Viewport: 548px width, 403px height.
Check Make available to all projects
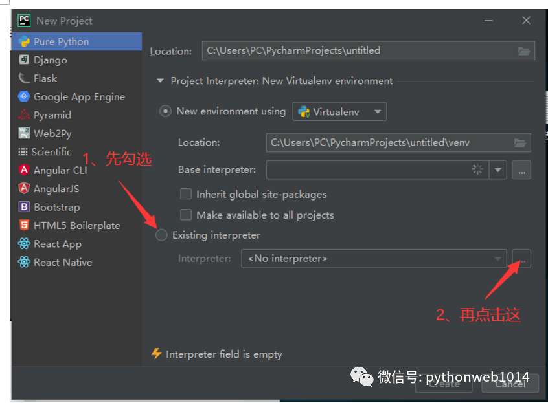(185, 215)
